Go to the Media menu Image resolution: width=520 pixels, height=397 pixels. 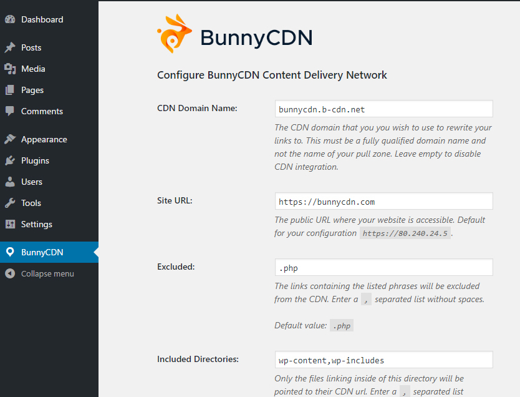49,69
